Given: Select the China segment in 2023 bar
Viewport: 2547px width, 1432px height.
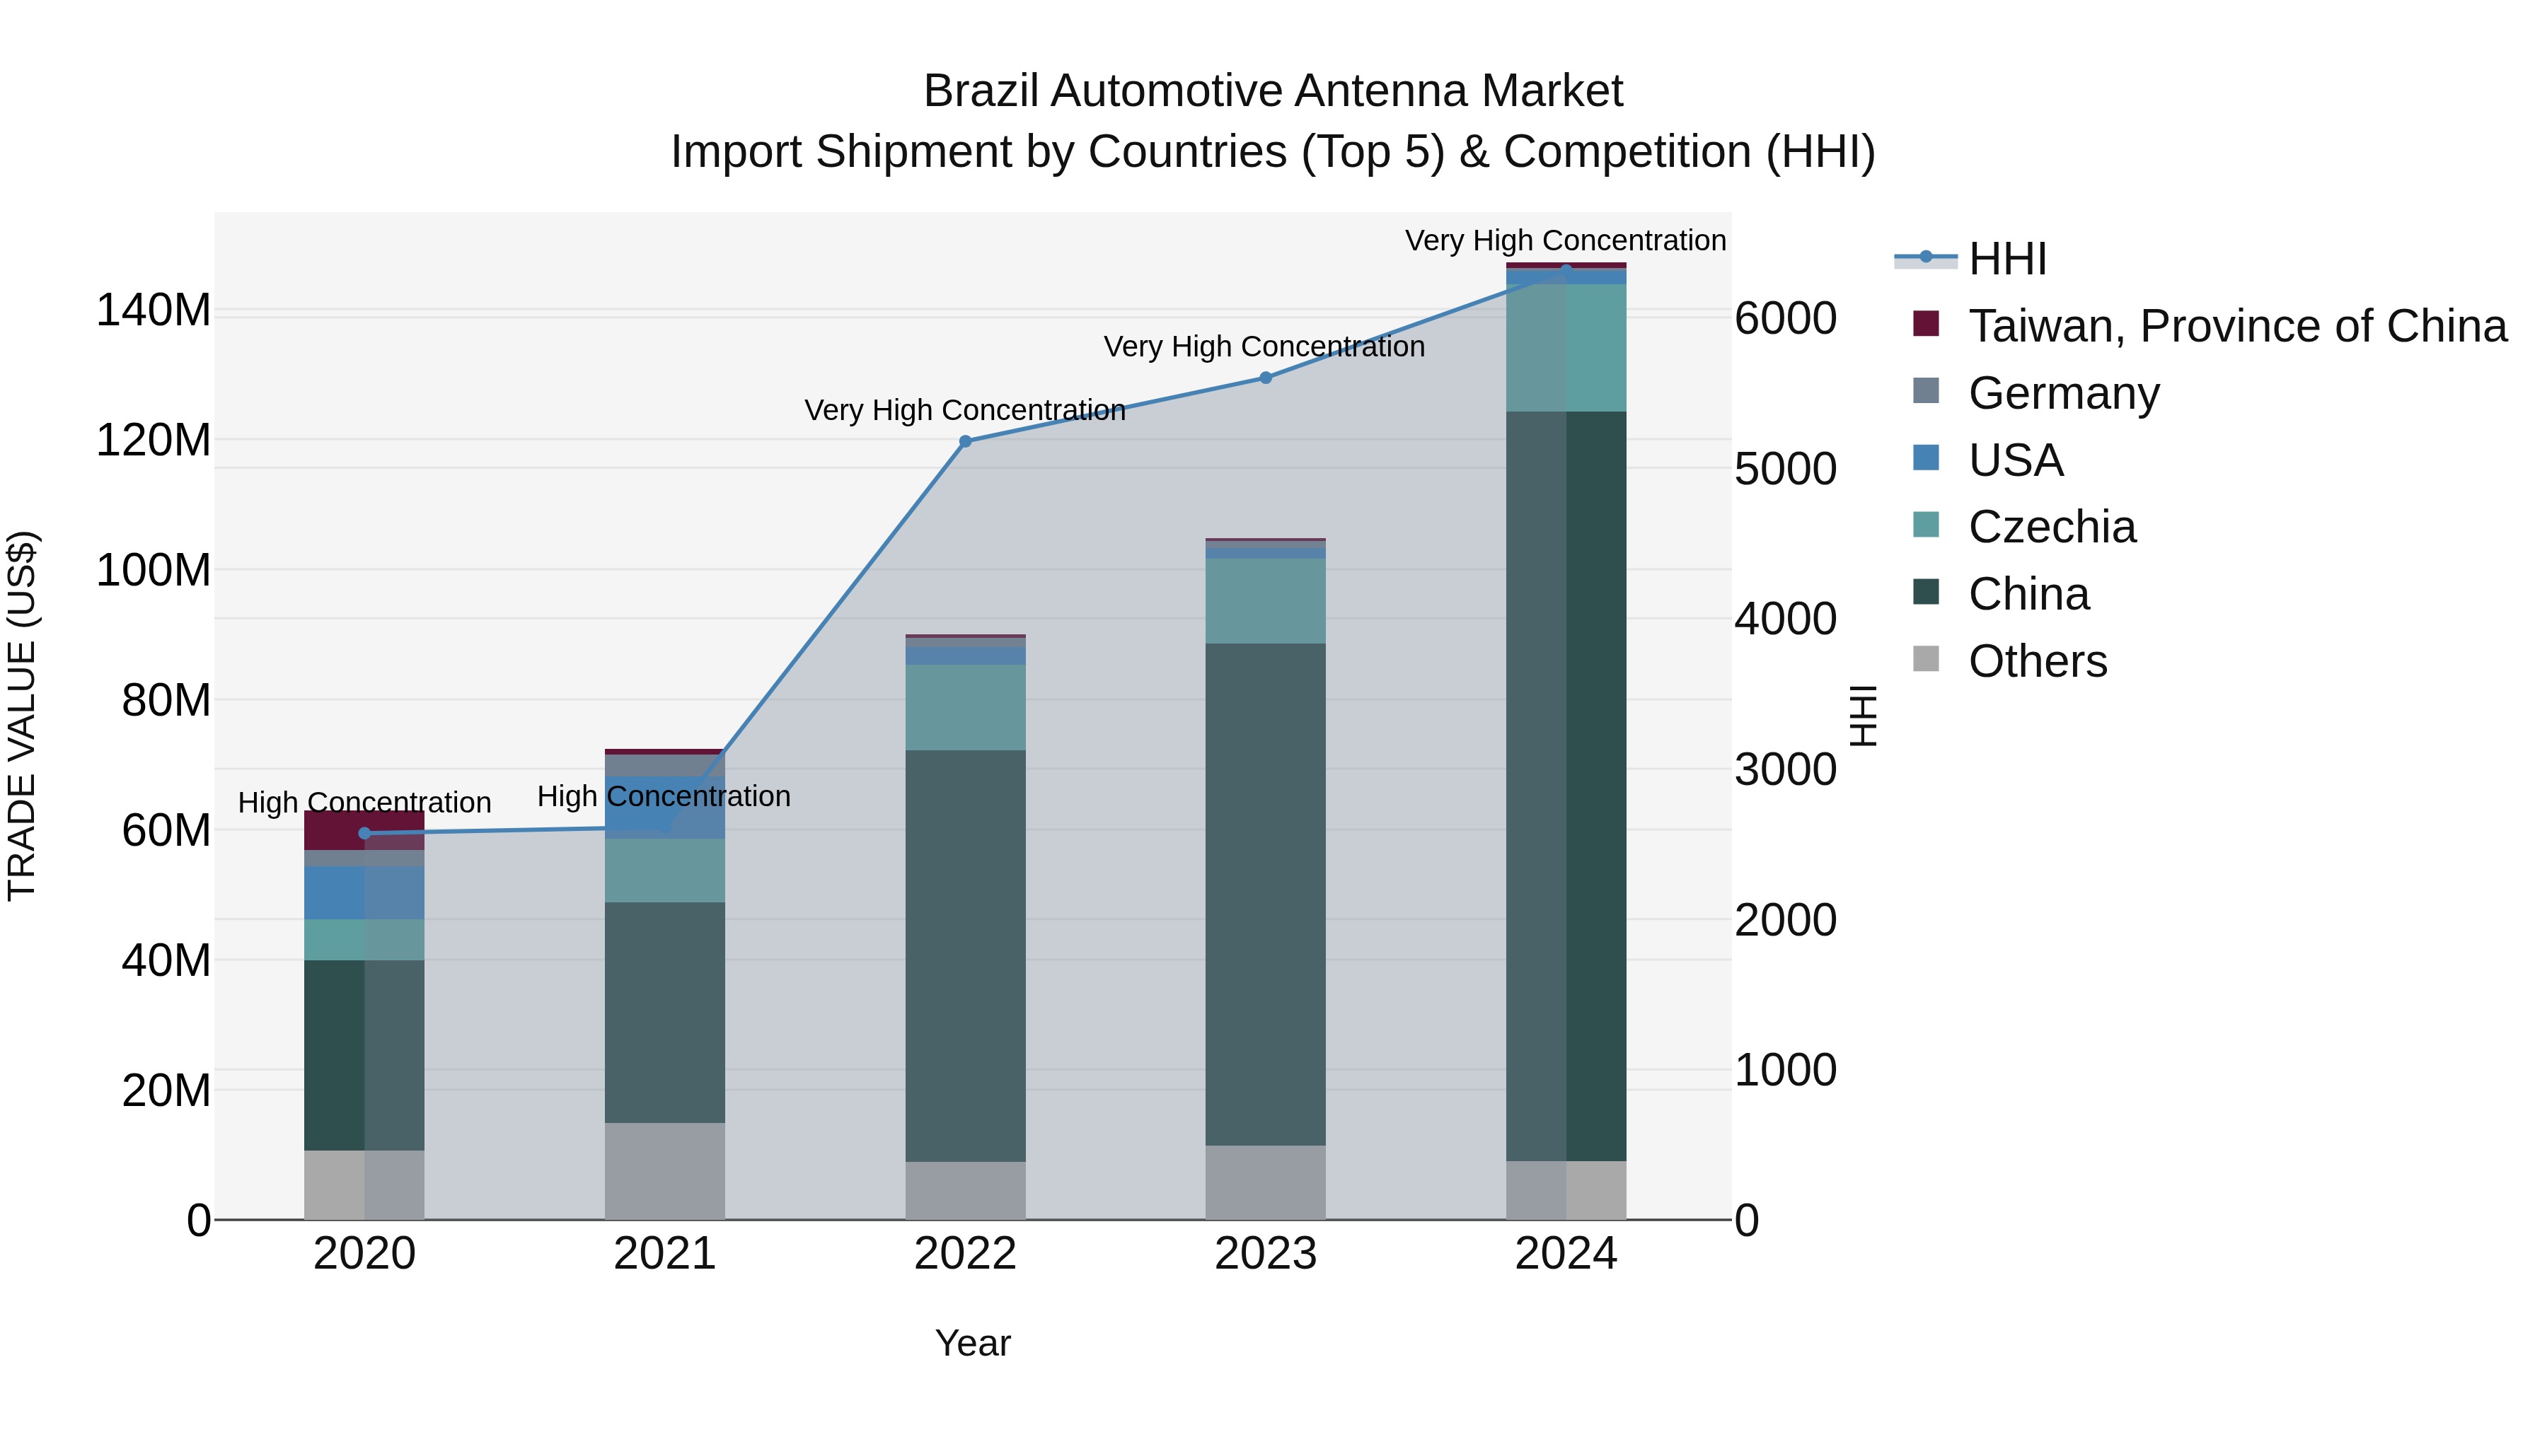Looking at the screenshot, I should coord(1266,895).
